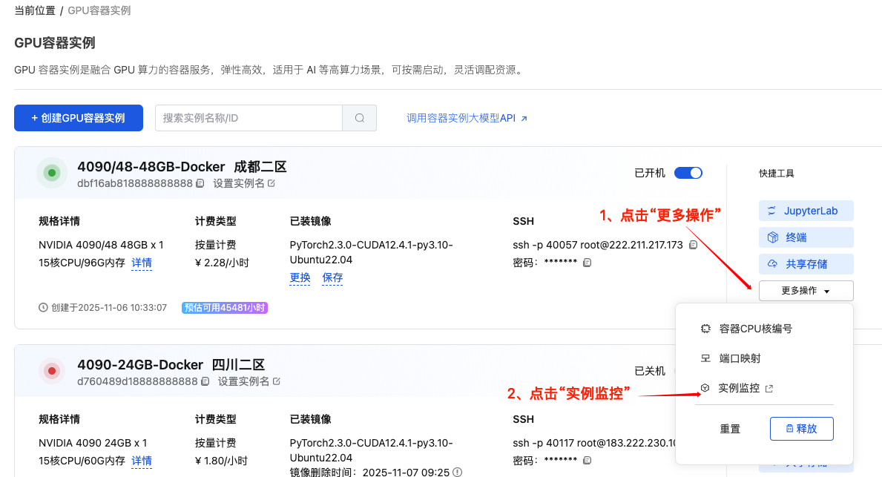882x477 pixels.
Task: Click the search magnifier icon button
Action: tap(359, 118)
